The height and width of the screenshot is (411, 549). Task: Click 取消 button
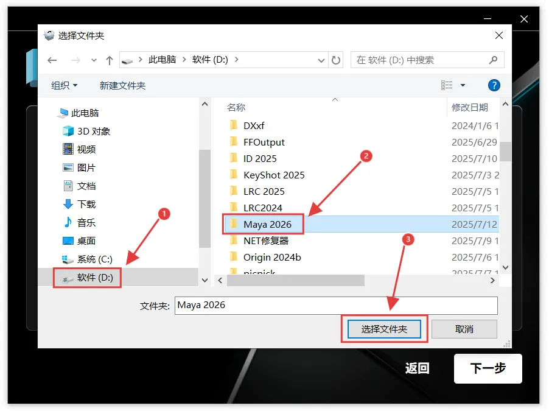pyautogui.click(x=464, y=329)
